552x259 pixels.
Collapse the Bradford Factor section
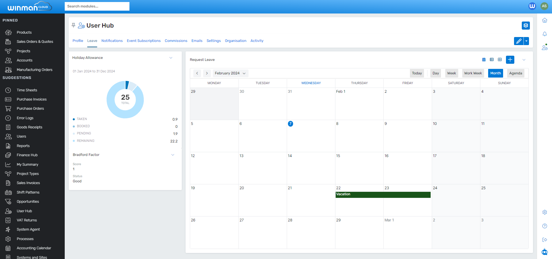click(x=173, y=155)
